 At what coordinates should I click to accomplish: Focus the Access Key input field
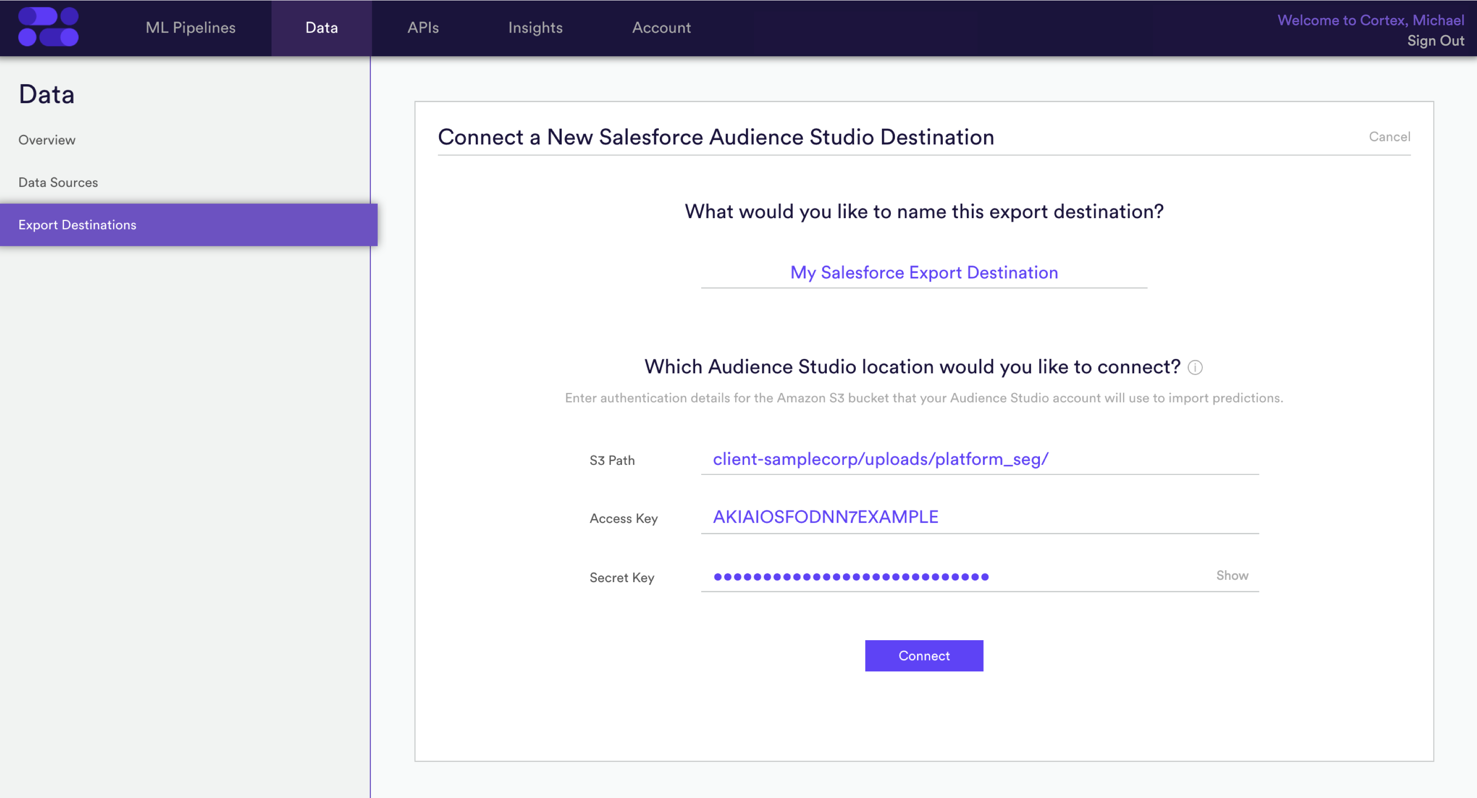tap(979, 517)
